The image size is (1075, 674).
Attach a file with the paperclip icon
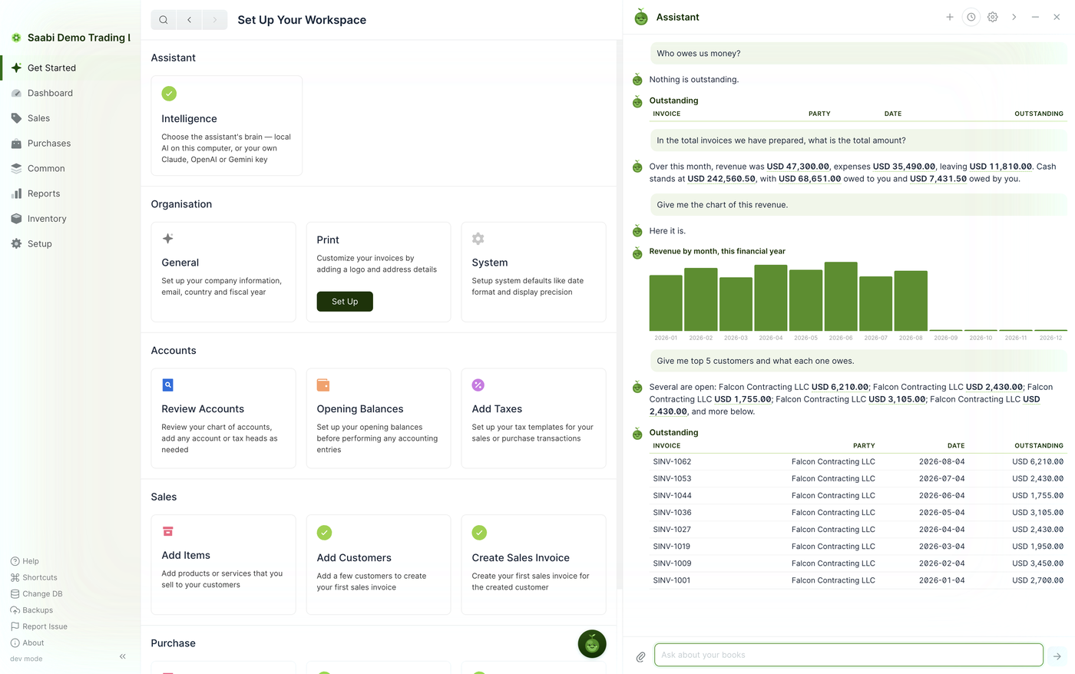click(640, 657)
